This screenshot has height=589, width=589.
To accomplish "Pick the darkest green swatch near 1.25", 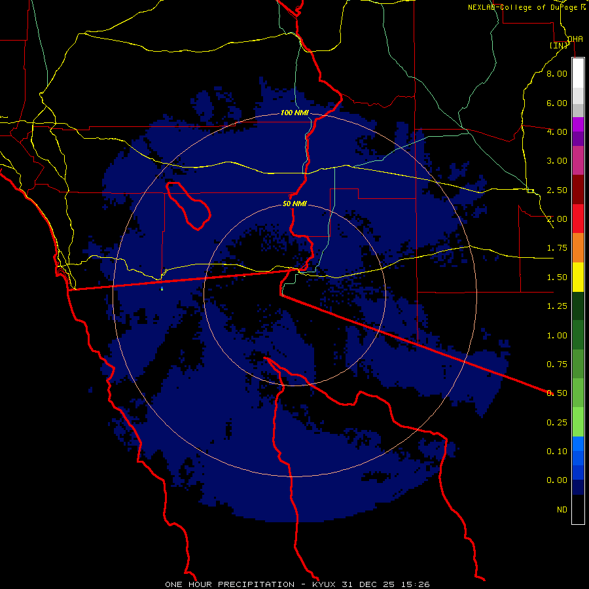I will point(578,306).
